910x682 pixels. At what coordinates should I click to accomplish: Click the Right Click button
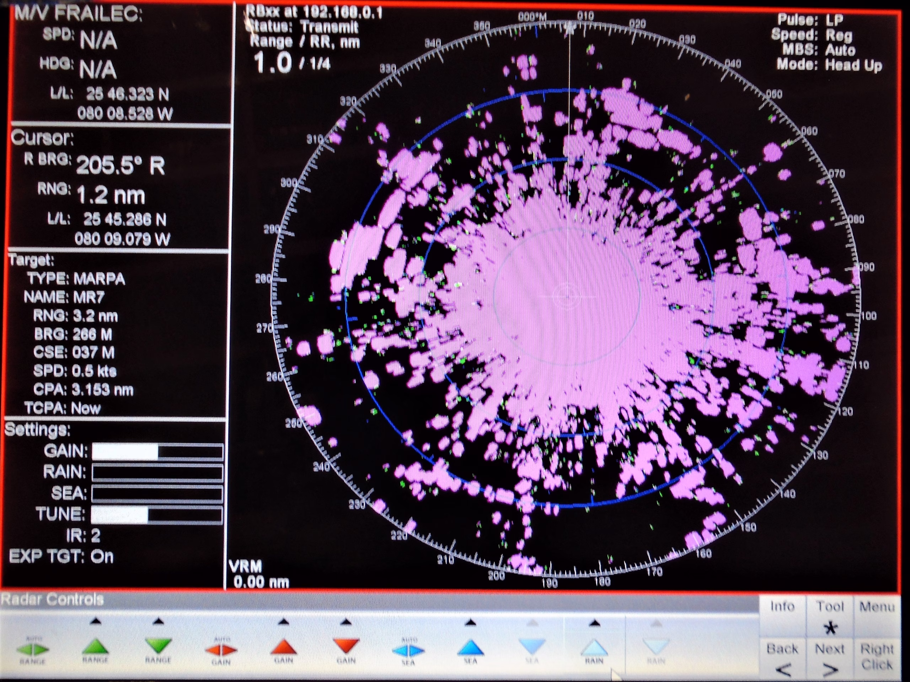click(877, 659)
